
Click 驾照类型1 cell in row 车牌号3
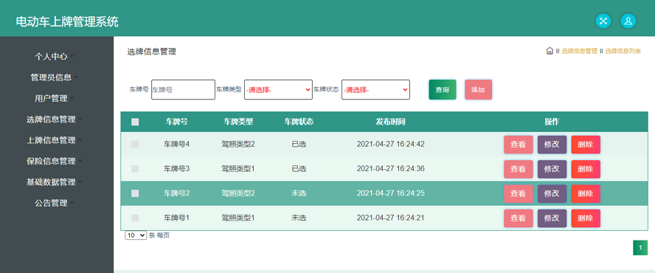(238, 169)
